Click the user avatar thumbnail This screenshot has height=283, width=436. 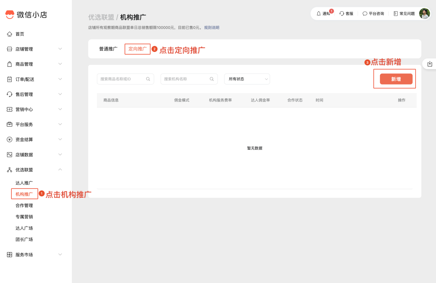(x=424, y=14)
